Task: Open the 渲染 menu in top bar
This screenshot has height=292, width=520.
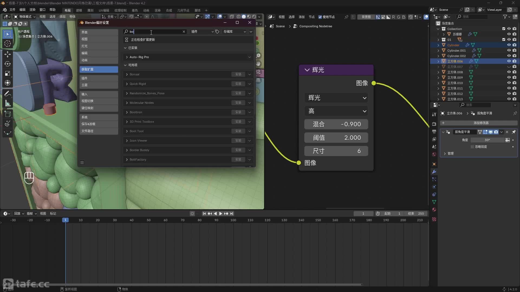Action: point(32,10)
